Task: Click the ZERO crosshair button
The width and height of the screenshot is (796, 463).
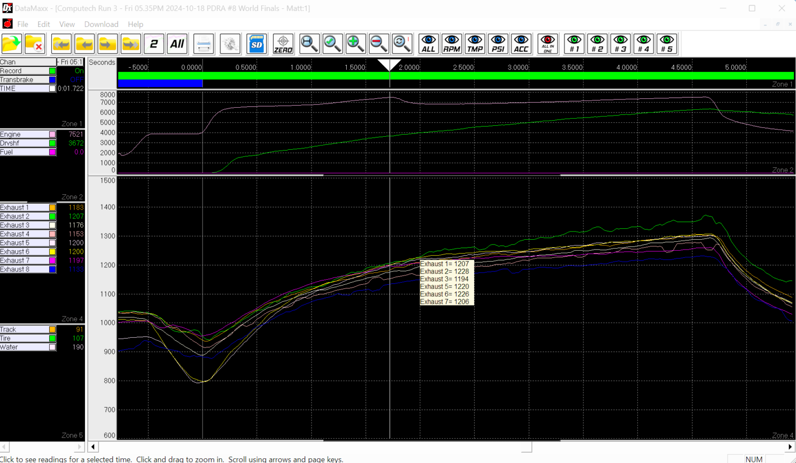Action: [283, 44]
